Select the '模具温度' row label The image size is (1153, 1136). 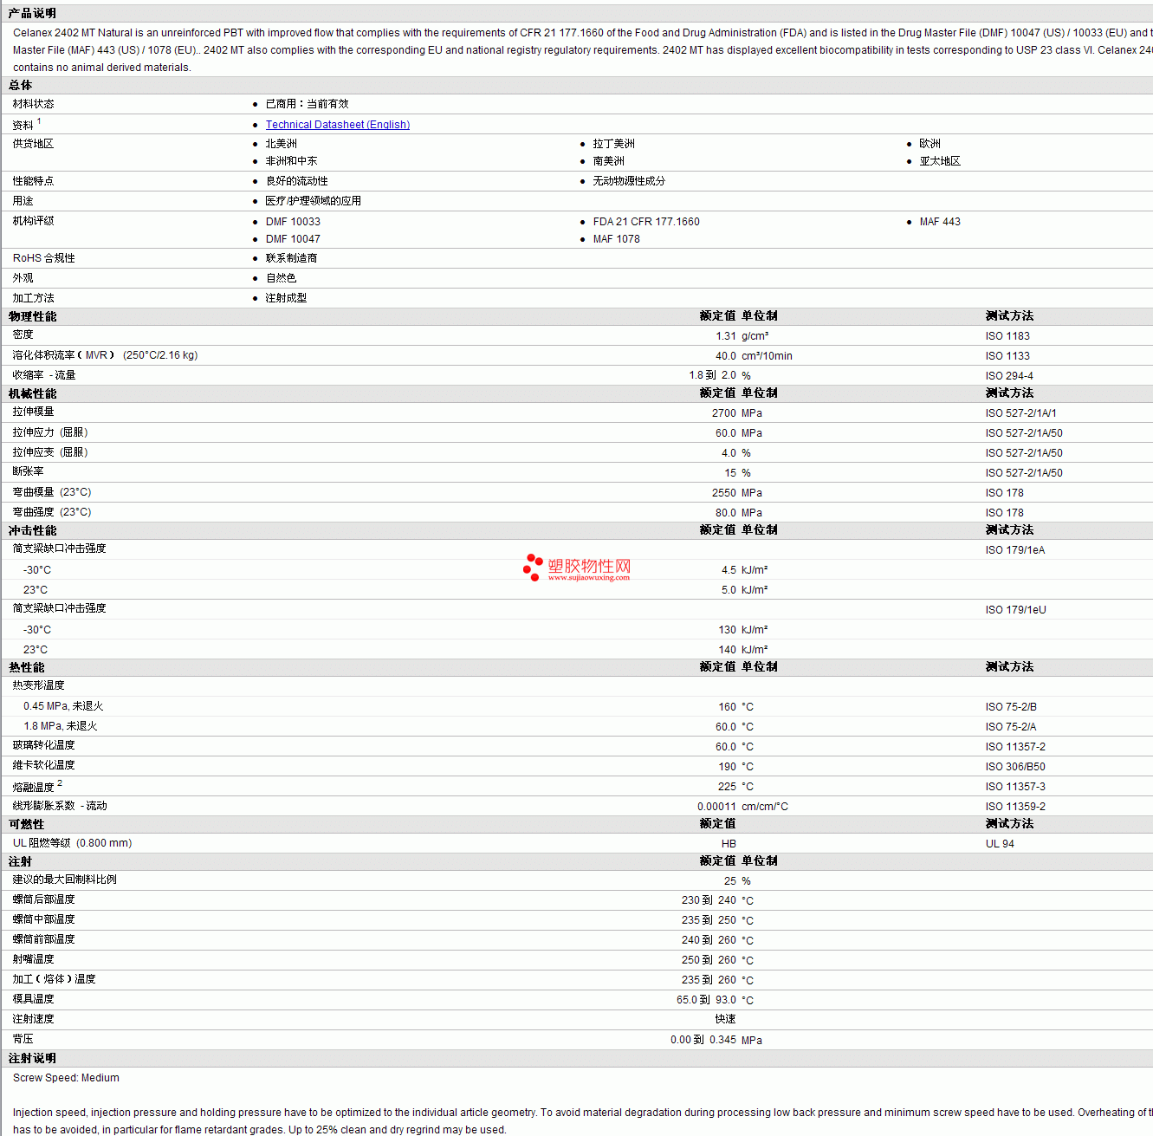tap(33, 999)
